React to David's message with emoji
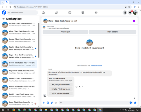The height and width of the screenshot is (112, 141). (76, 87)
